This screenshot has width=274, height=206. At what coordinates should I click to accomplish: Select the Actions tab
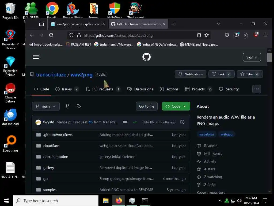click(169, 89)
